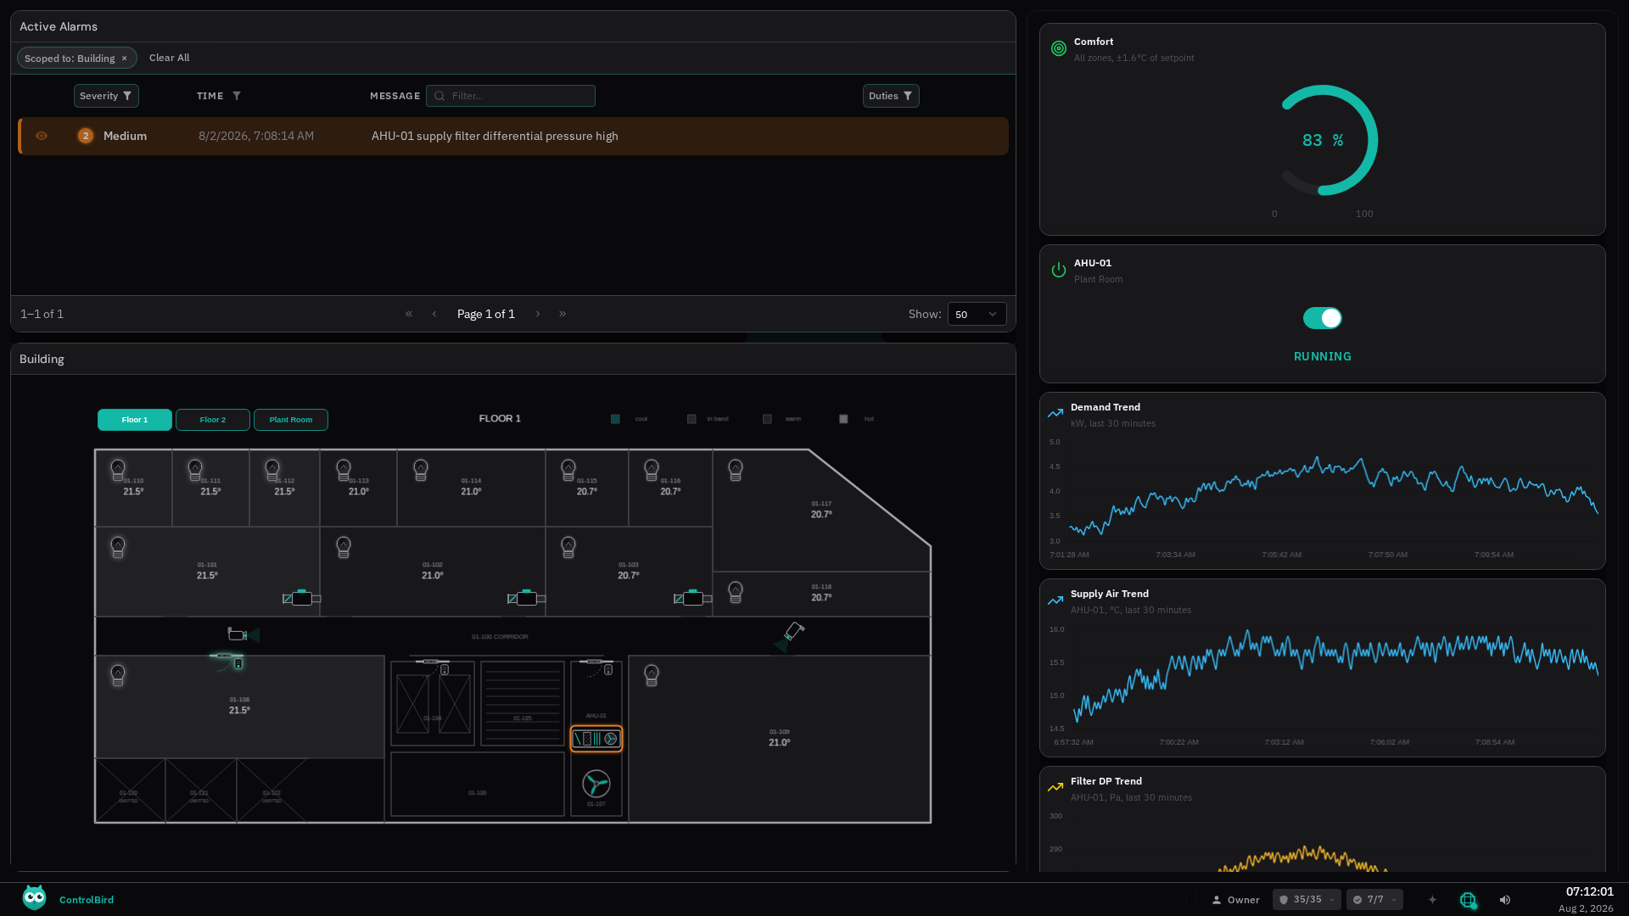
Task: Click the MESSAGE filter input field
Action: click(x=511, y=96)
